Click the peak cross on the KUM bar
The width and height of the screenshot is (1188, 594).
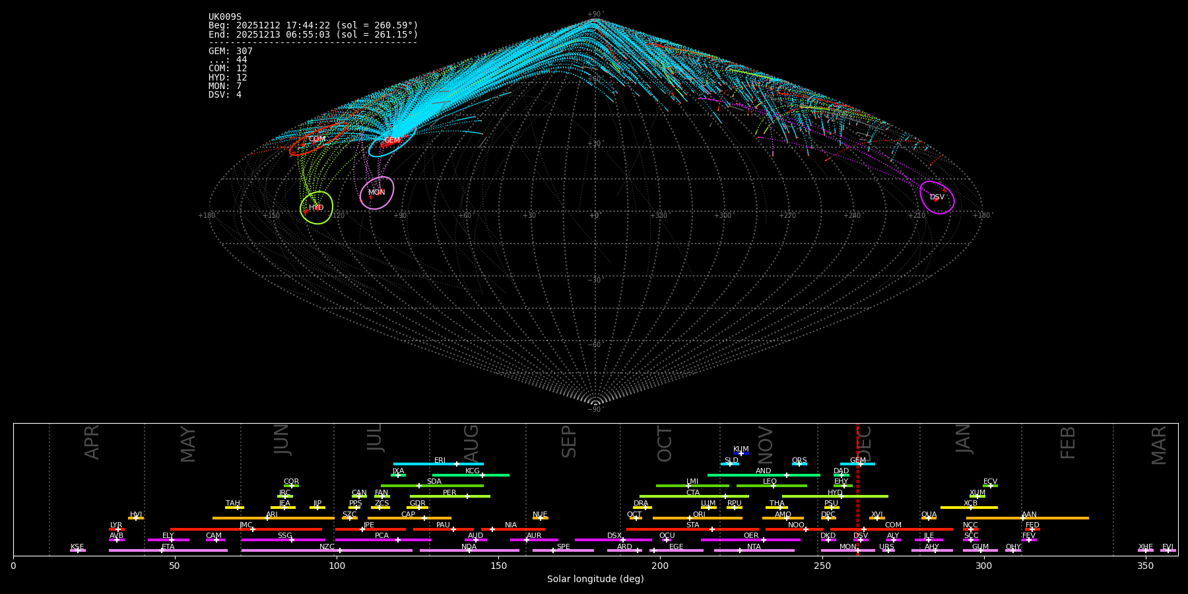[x=741, y=453]
